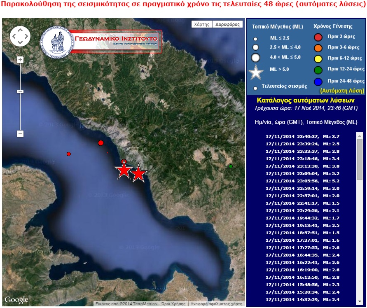Screen dimensions: 367x308
Task: Click the westernmost small red circle marker
Action: tap(68, 154)
